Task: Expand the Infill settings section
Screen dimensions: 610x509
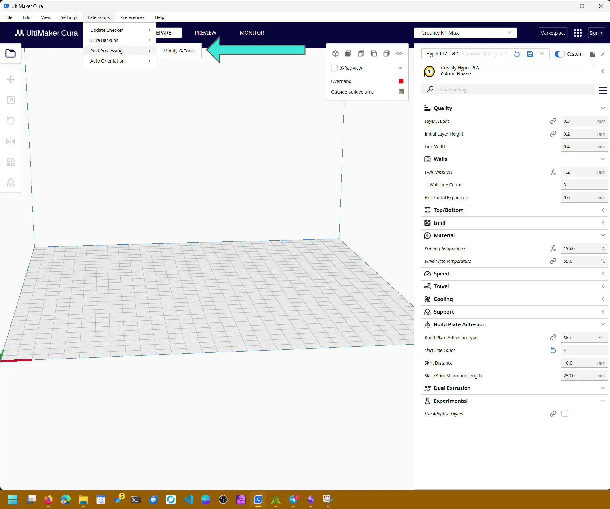Action: (514, 223)
